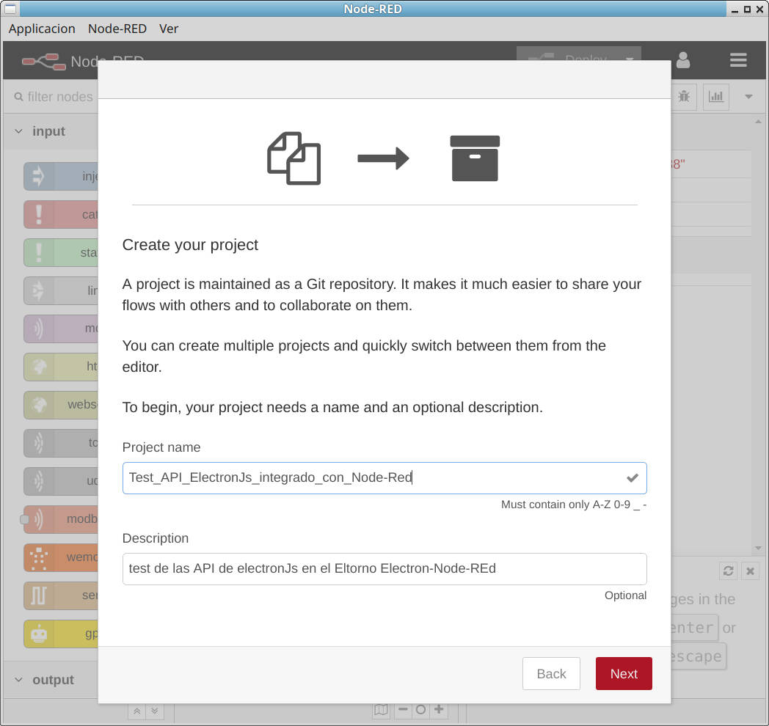
Task: Click the Back button
Action: pyautogui.click(x=551, y=674)
